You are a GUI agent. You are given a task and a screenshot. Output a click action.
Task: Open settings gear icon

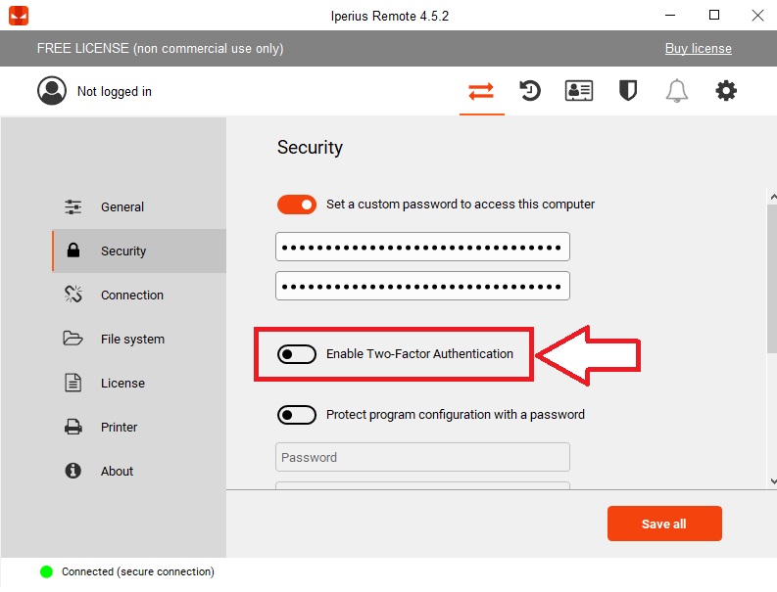pyautogui.click(x=726, y=91)
